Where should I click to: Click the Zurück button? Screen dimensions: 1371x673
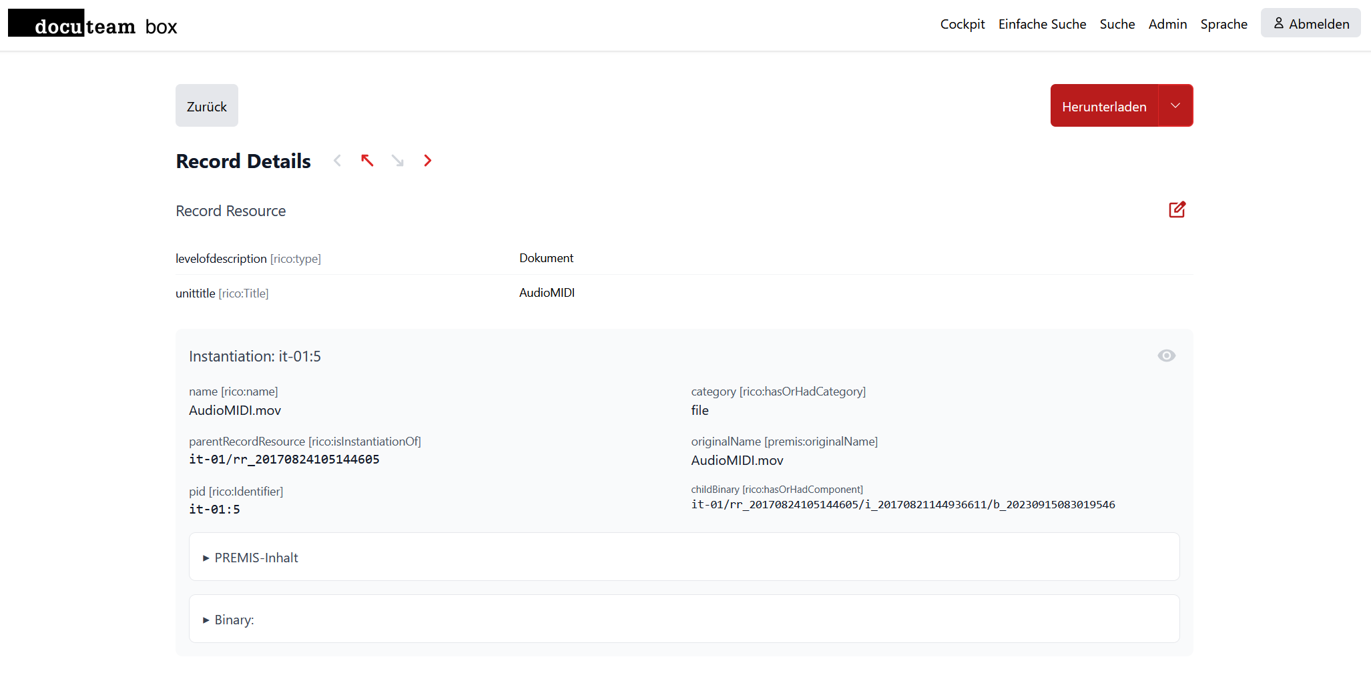tap(207, 105)
